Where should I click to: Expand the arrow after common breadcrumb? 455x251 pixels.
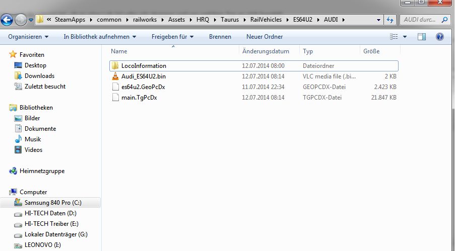pyautogui.click(x=127, y=20)
